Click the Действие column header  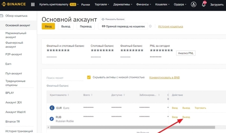pos(177,95)
